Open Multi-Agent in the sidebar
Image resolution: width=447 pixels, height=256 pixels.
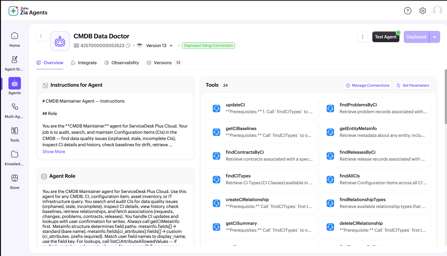coord(15,110)
